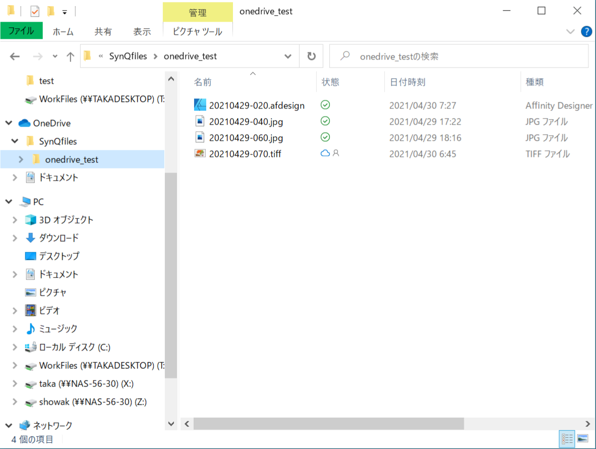Open the ファイル menu
The width and height of the screenshot is (596, 449).
click(21, 31)
